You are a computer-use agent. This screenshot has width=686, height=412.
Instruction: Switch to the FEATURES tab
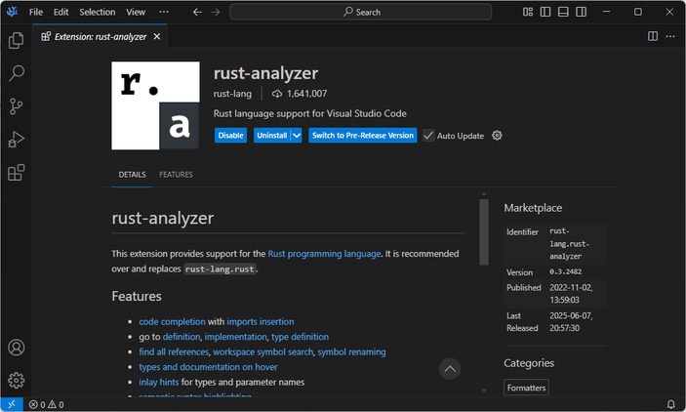(176, 174)
